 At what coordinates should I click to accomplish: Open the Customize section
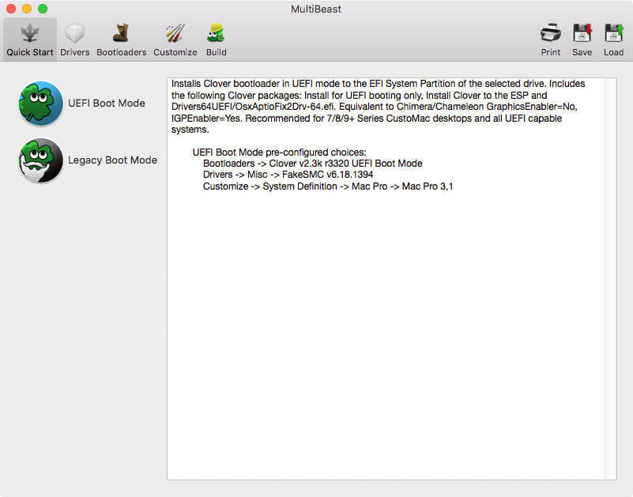pos(175,37)
